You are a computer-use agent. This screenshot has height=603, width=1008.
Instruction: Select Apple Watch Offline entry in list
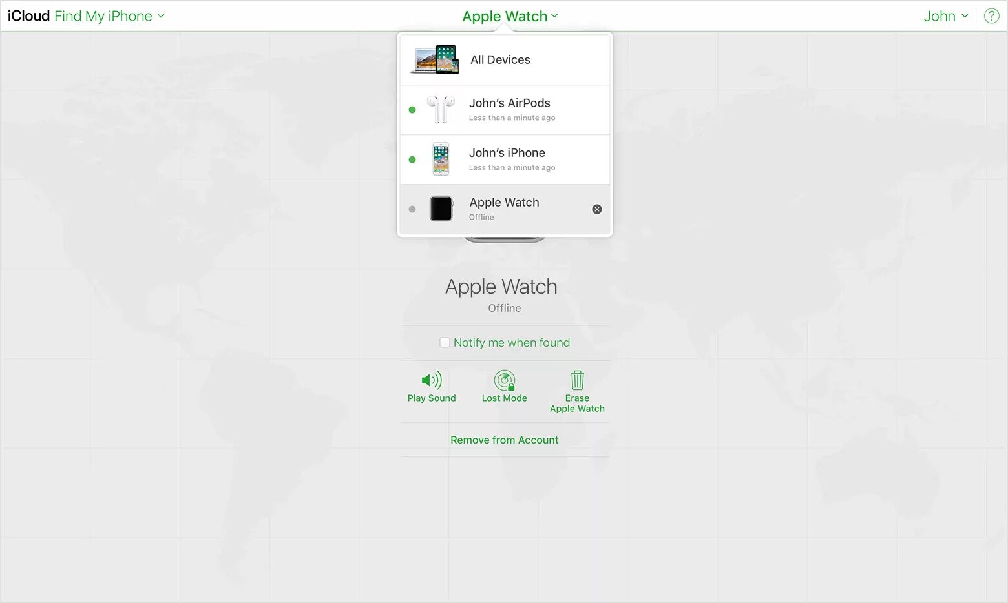[505, 209]
